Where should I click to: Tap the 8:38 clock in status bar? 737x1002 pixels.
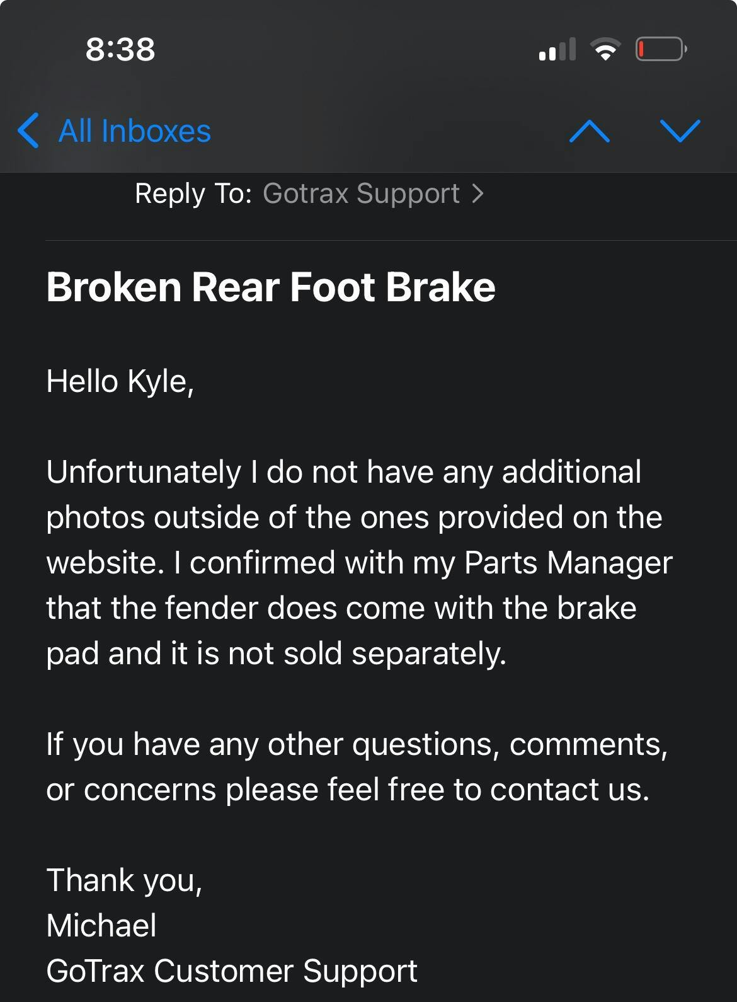[120, 49]
